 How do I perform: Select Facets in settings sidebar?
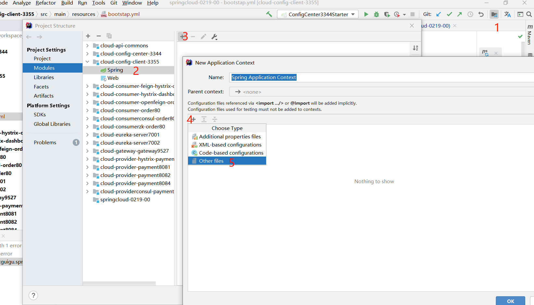(x=41, y=87)
